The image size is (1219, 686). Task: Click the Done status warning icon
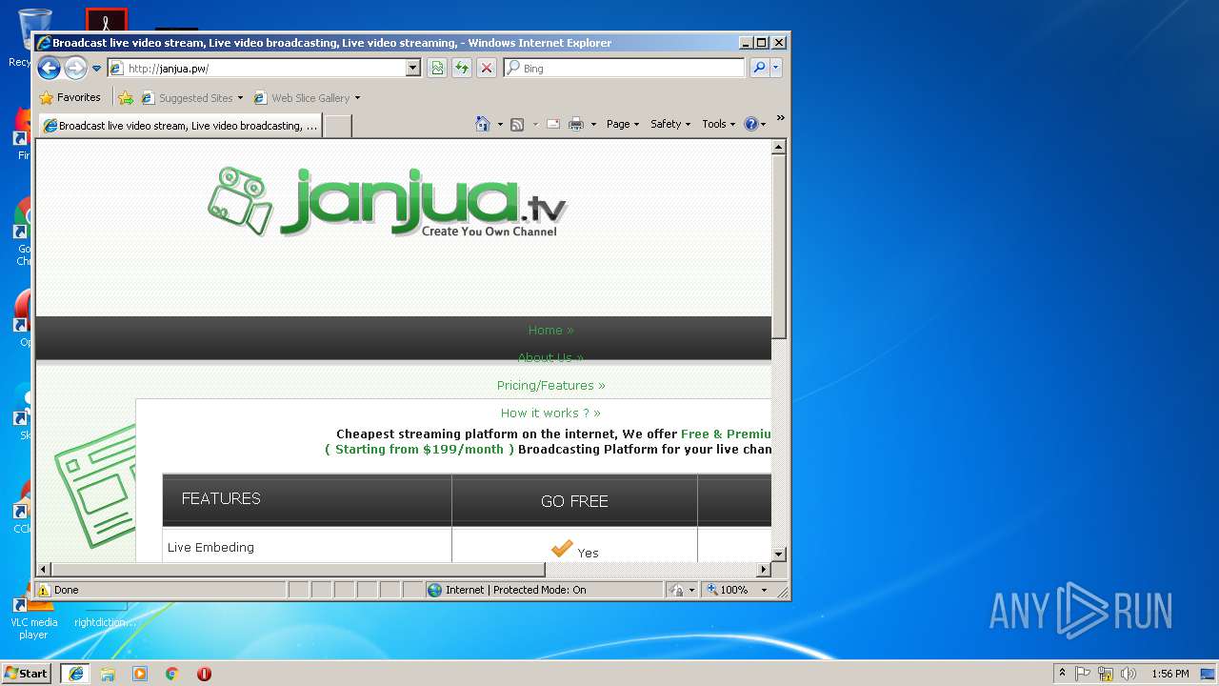(44, 590)
